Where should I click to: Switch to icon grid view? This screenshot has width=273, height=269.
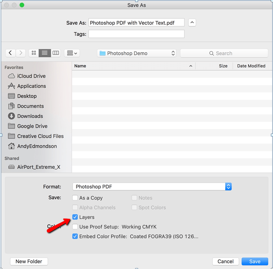[x=34, y=53]
